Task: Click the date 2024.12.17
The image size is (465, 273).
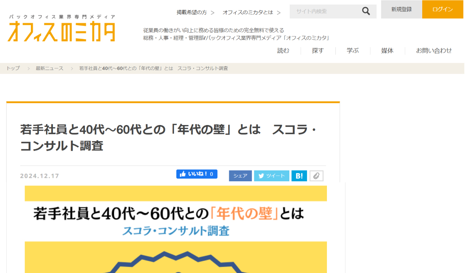Action: coord(40,176)
